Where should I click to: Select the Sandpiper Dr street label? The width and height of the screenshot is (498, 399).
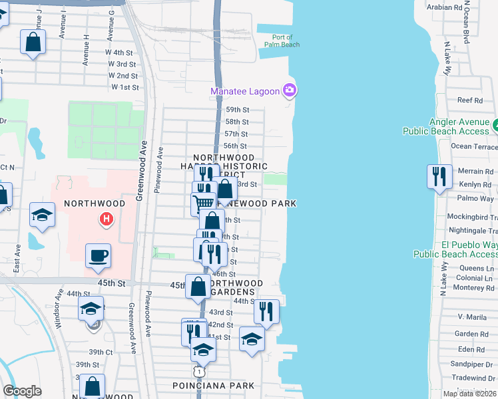tap(473, 364)
